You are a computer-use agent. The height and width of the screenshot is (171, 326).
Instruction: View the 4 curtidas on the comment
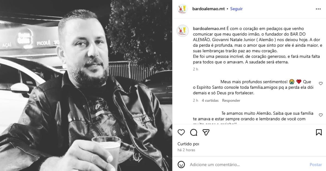pyautogui.click(x=210, y=100)
